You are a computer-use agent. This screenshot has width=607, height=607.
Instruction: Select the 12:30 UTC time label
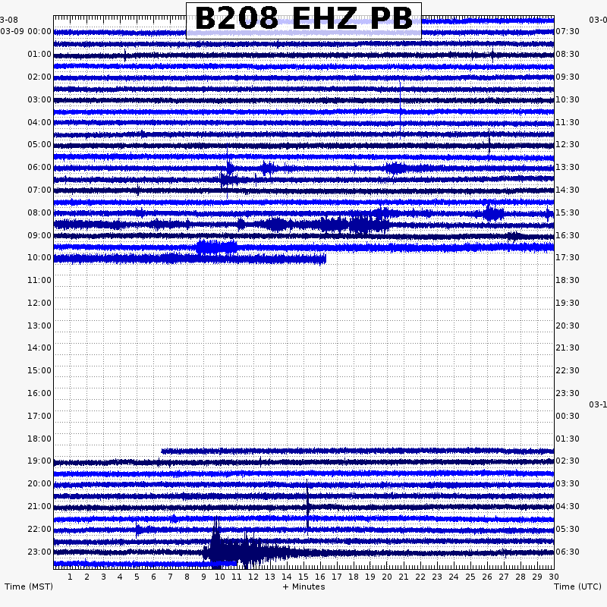click(x=568, y=145)
